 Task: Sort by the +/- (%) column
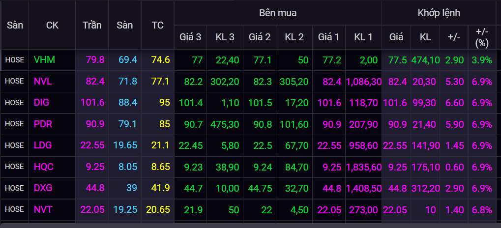tap(481, 37)
